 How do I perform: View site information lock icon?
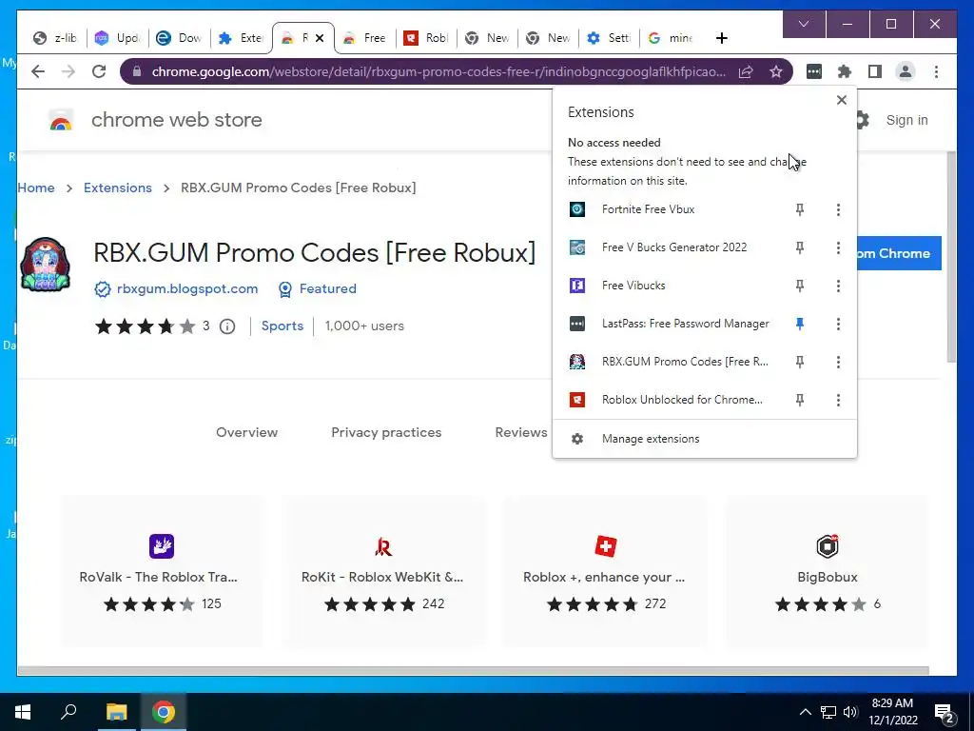click(137, 71)
